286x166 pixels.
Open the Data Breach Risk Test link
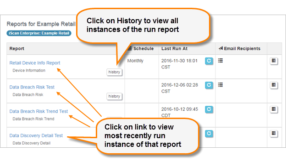[32, 87]
